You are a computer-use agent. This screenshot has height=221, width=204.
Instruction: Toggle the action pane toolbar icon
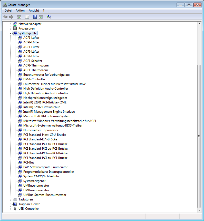click(x=41, y=17)
